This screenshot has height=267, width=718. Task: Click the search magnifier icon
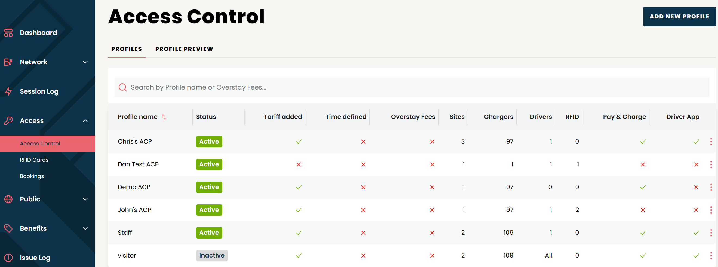[x=123, y=87]
